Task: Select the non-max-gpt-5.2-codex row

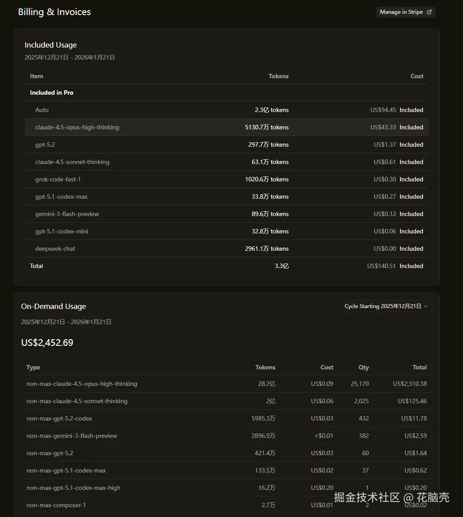Action: (226, 418)
